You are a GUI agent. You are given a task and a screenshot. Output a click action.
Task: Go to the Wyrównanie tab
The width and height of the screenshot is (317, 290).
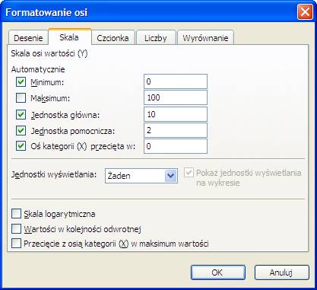point(205,38)
